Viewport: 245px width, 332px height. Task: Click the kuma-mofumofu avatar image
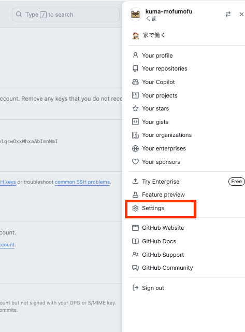136,15
